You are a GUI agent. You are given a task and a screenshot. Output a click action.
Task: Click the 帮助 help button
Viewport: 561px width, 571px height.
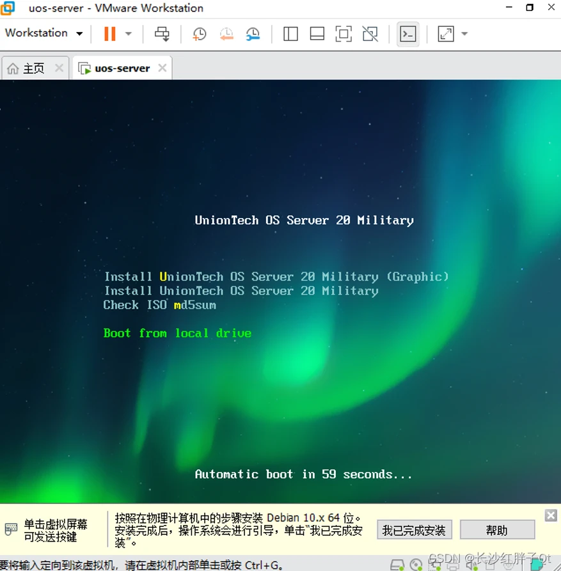click(x=497, y=530)
